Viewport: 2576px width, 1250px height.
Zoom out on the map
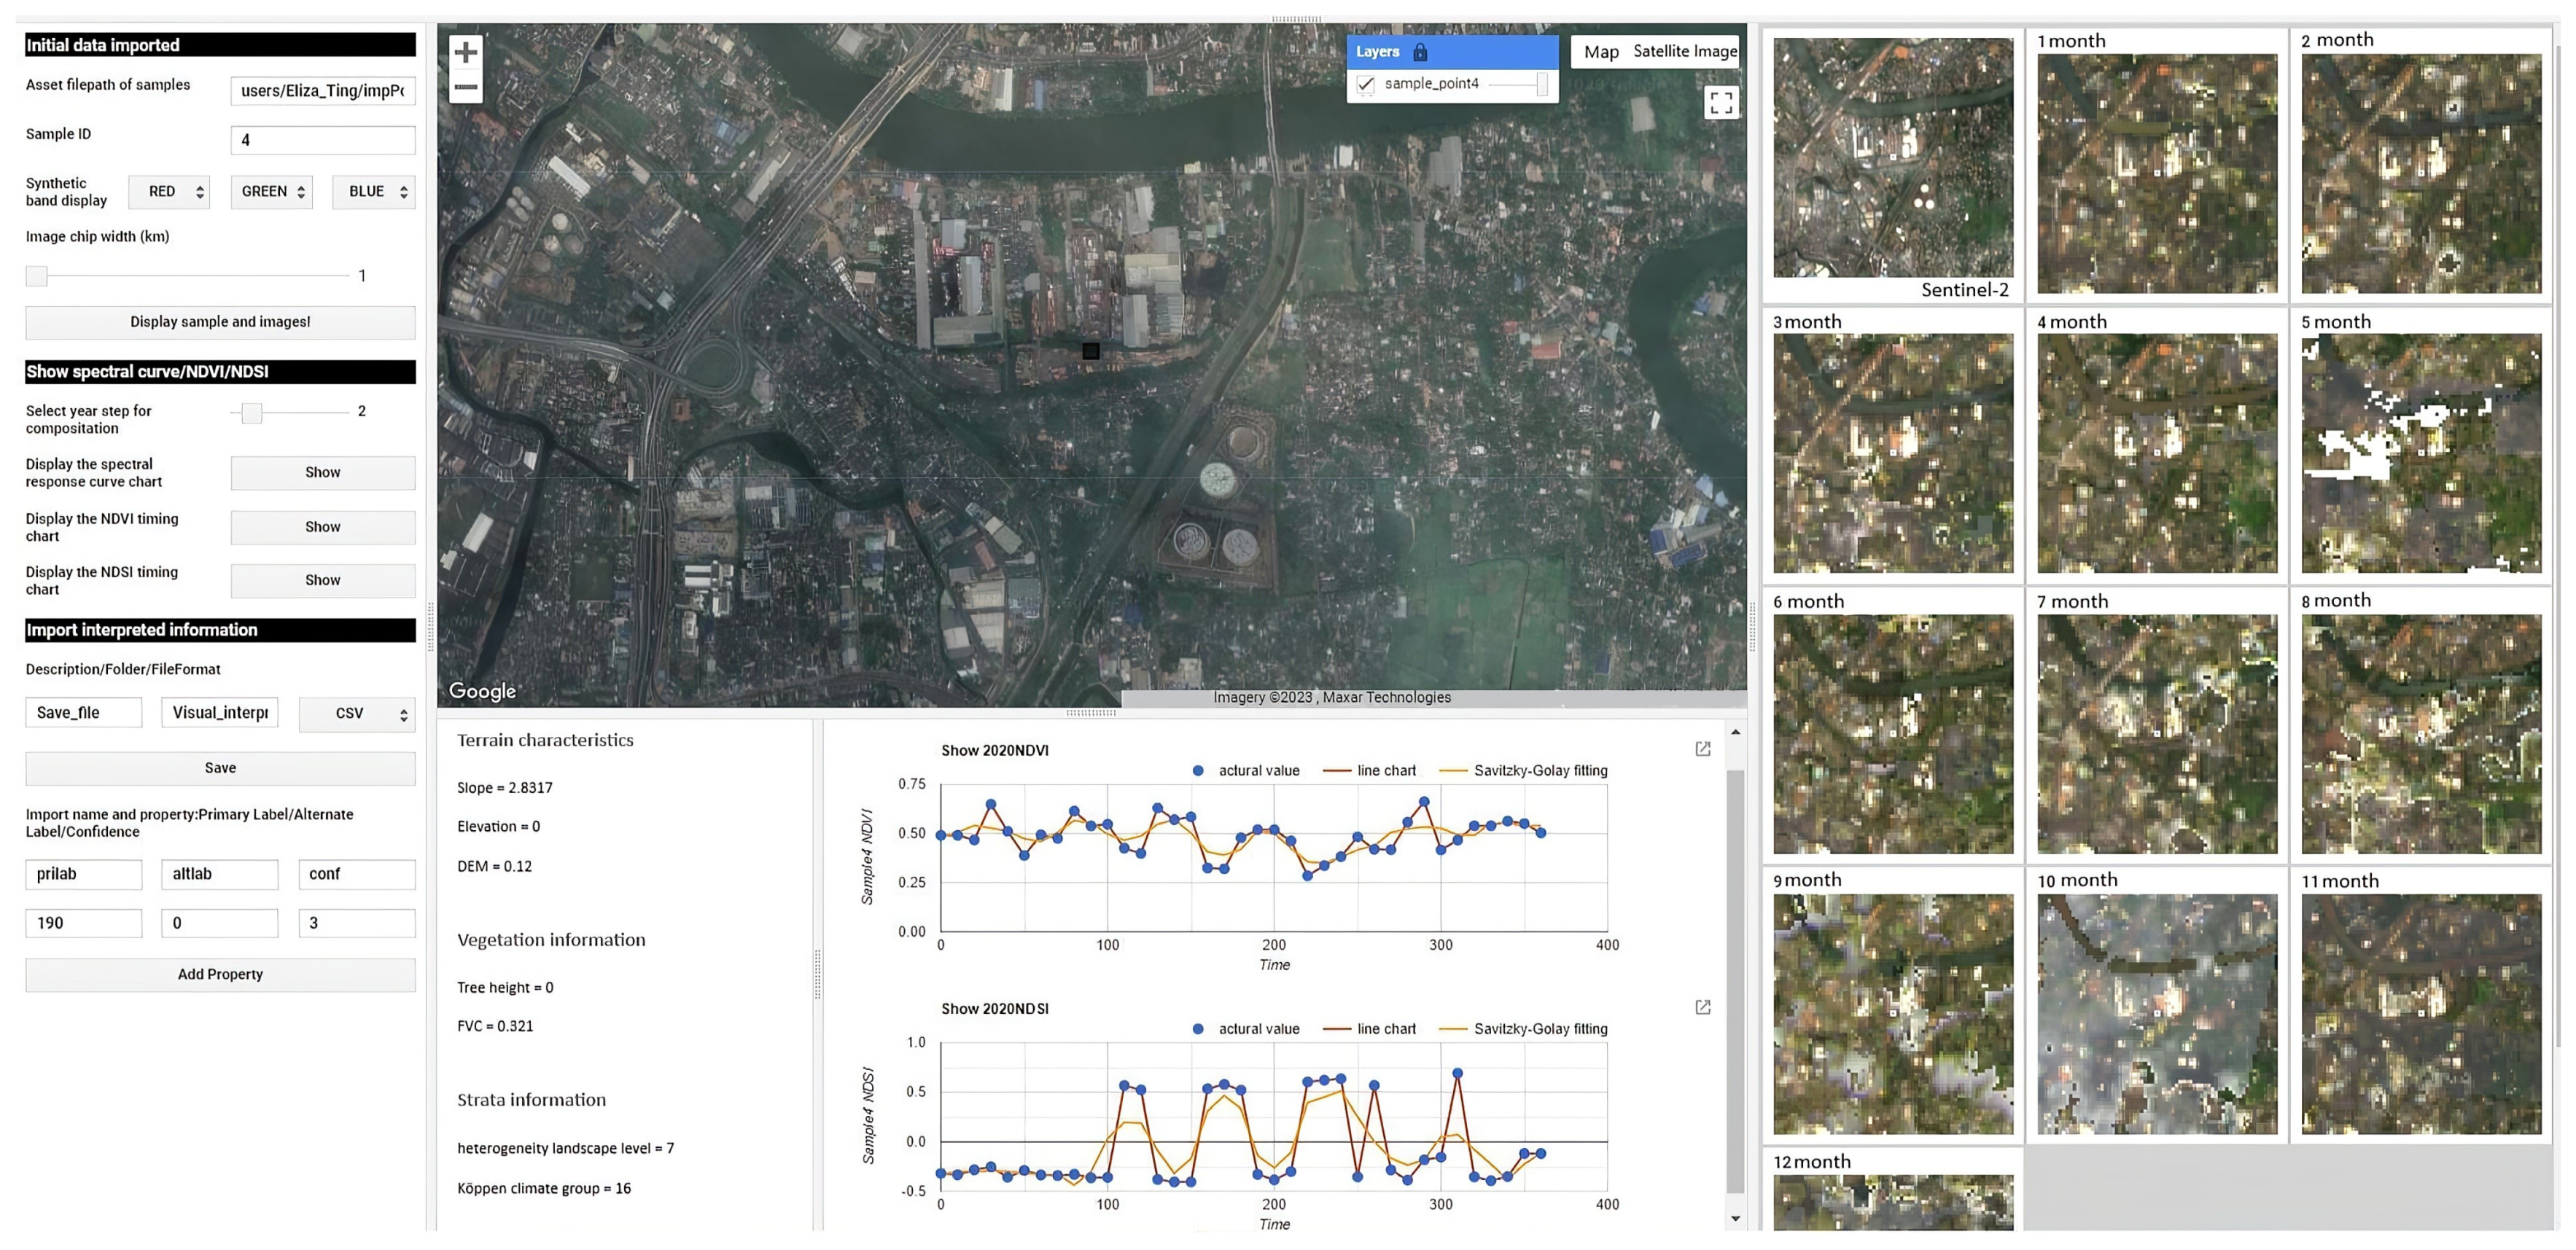(465, 88)
